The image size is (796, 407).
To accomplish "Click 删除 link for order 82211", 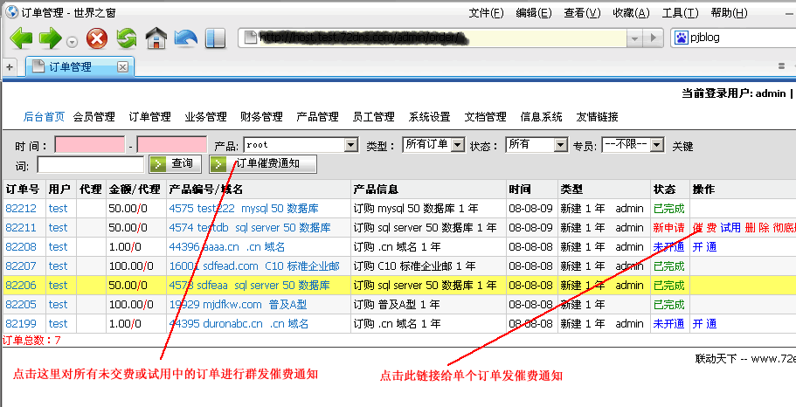I will [757, 227].
